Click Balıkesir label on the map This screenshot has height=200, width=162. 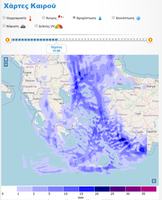[x=121, y=100]
